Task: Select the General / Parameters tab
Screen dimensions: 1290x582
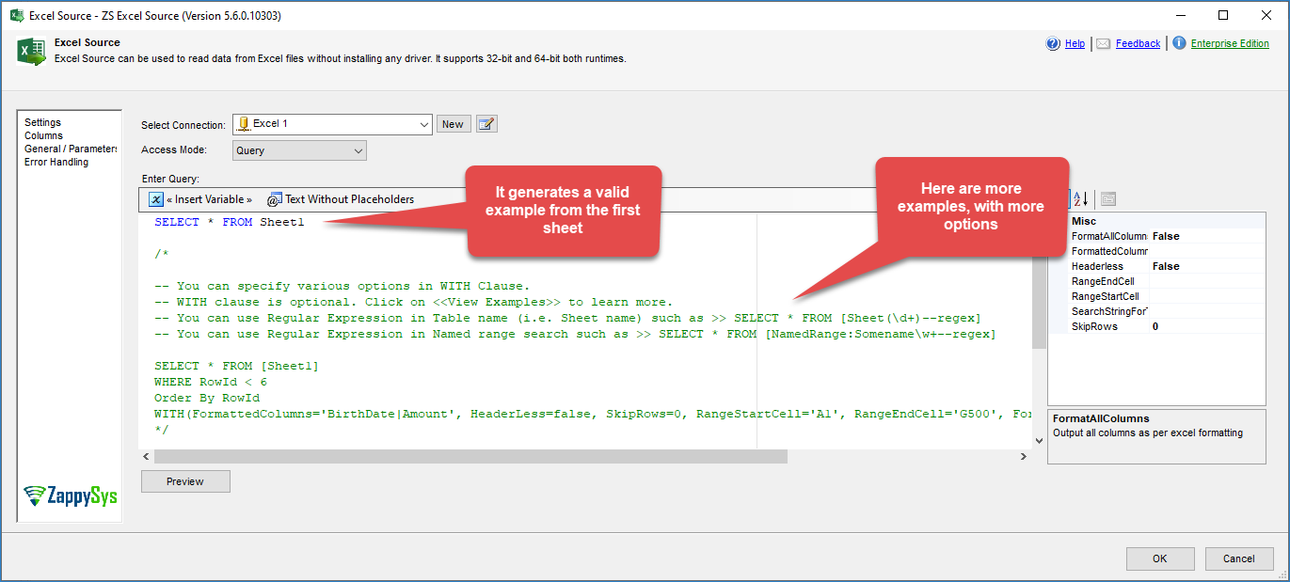Action: (x=72, y=149)
